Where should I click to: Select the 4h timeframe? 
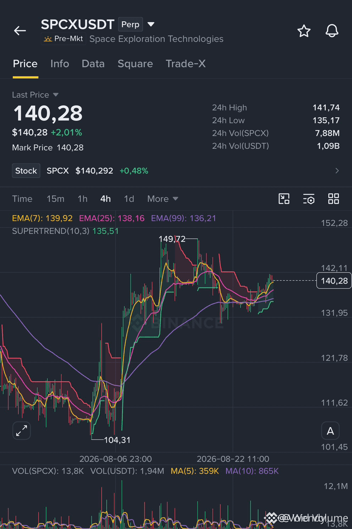tap(105, 199)
